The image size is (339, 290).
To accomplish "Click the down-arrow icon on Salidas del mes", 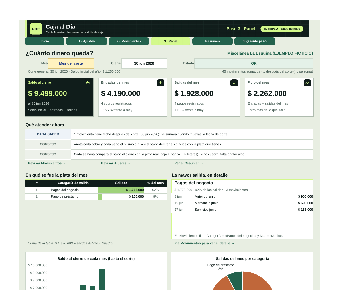I will 234,83.
